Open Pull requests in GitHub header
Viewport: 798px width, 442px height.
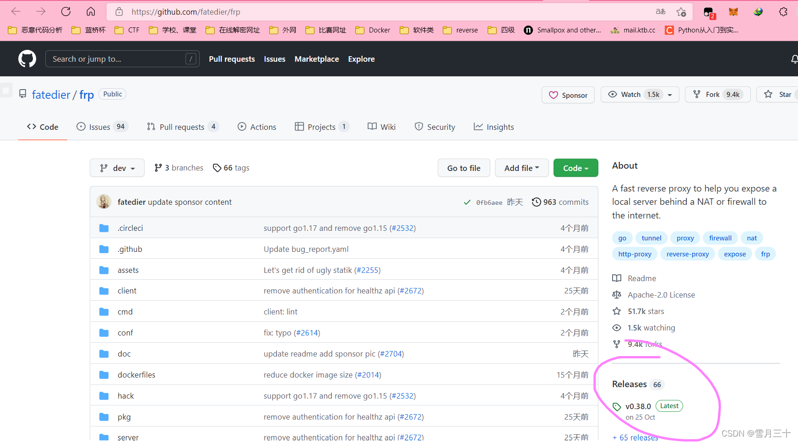click(x=232, y=59)
